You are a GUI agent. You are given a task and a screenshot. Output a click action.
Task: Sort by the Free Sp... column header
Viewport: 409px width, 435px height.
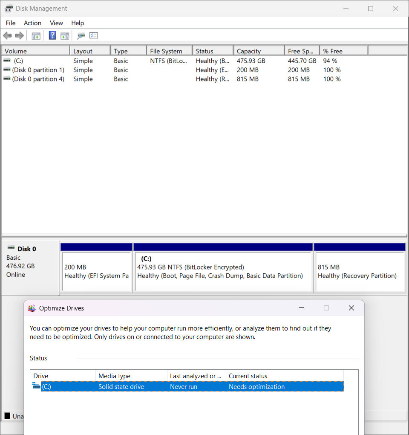click(x=302, y=51)
